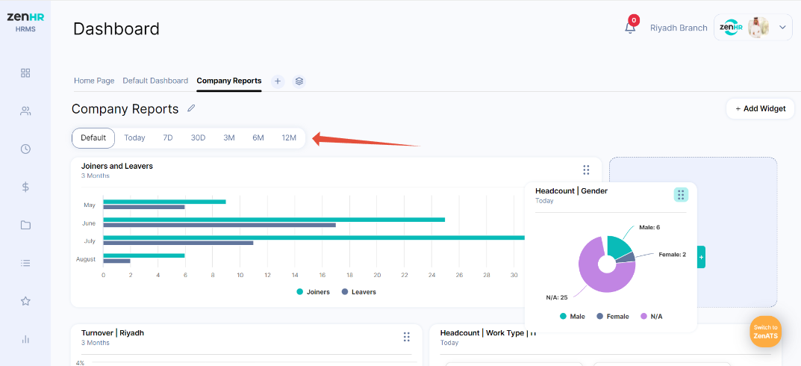The width and height of the screenshot is (801, 366).
Task: Click the teal plus handle beside gender widget
Action: tap(701, 257)
